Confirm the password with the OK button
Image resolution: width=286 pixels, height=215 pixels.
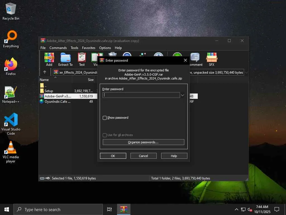(x=113, y=156)
